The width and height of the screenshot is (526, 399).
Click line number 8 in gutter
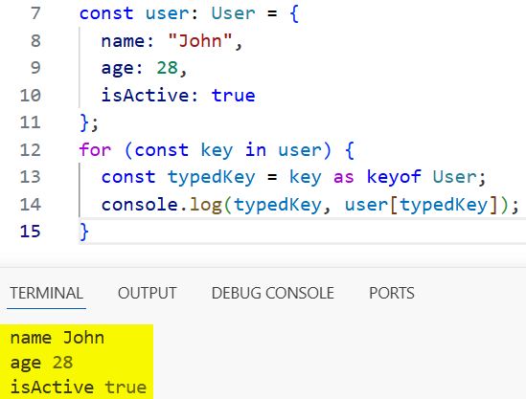(x=35, y=41)
